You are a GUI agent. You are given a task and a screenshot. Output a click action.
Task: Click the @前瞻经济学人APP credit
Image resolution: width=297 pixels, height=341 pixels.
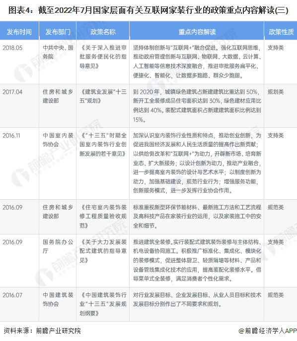268,331
